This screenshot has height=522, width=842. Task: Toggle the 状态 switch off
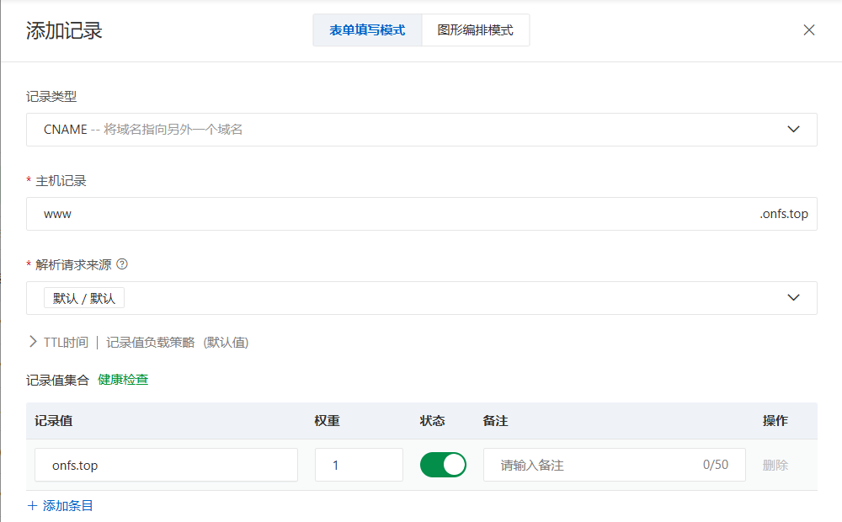(x=443, y=465)
